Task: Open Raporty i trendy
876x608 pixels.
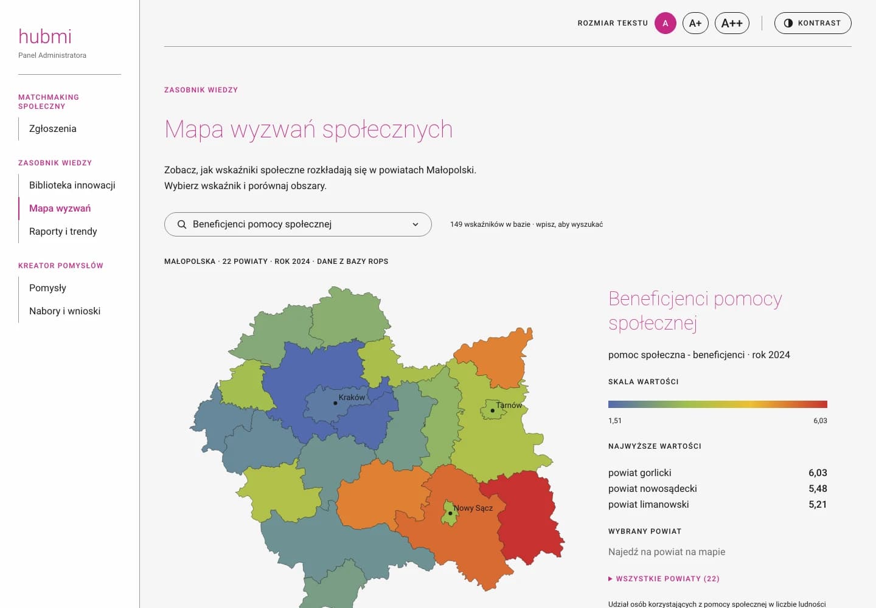Action: pyautogui.click(x=63, y=232)
